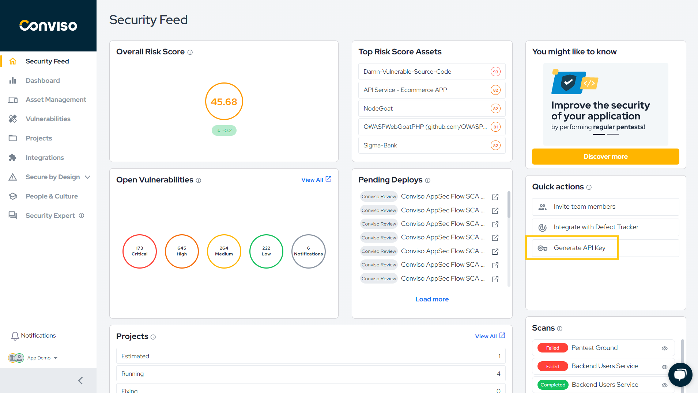Click View All in Projects section

(486, 336)
